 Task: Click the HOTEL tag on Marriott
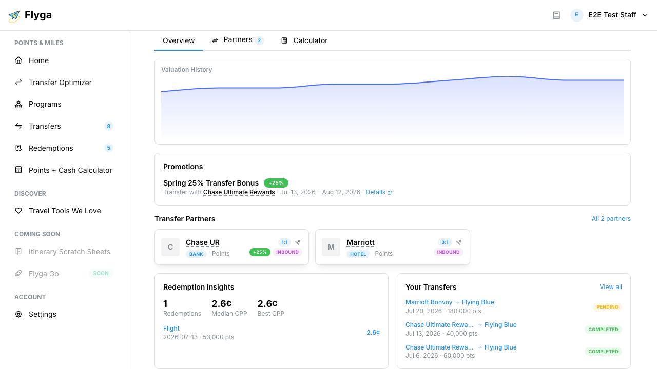tap(358, 254)
